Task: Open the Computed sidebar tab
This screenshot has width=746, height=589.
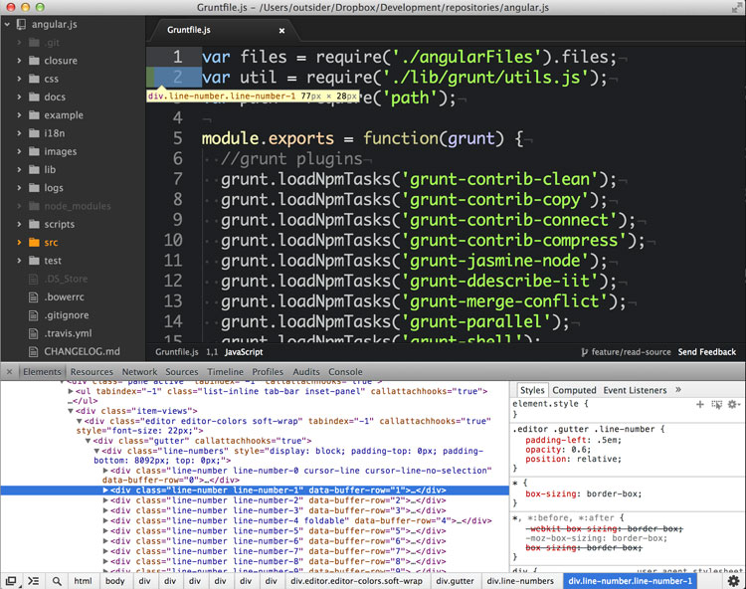Action: pos(574,390)
